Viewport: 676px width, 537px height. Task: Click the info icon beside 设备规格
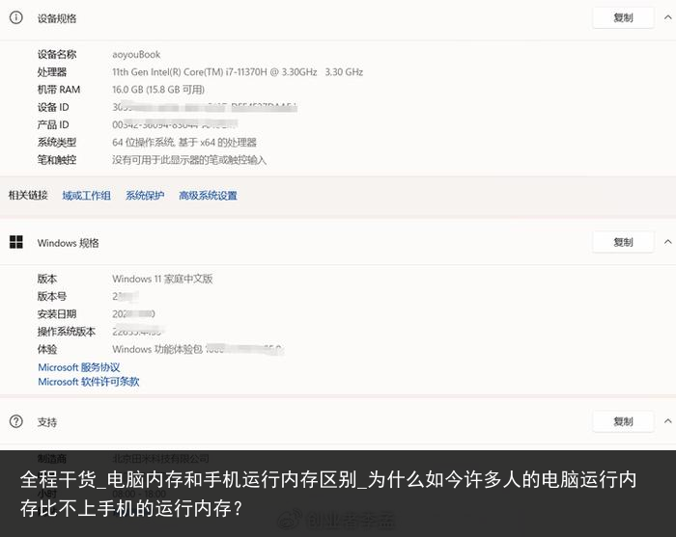[x=16, y=17]
